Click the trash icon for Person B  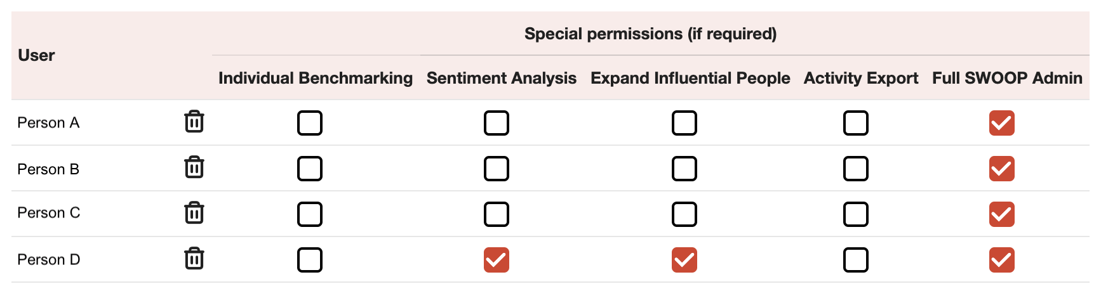click(194, 167)
